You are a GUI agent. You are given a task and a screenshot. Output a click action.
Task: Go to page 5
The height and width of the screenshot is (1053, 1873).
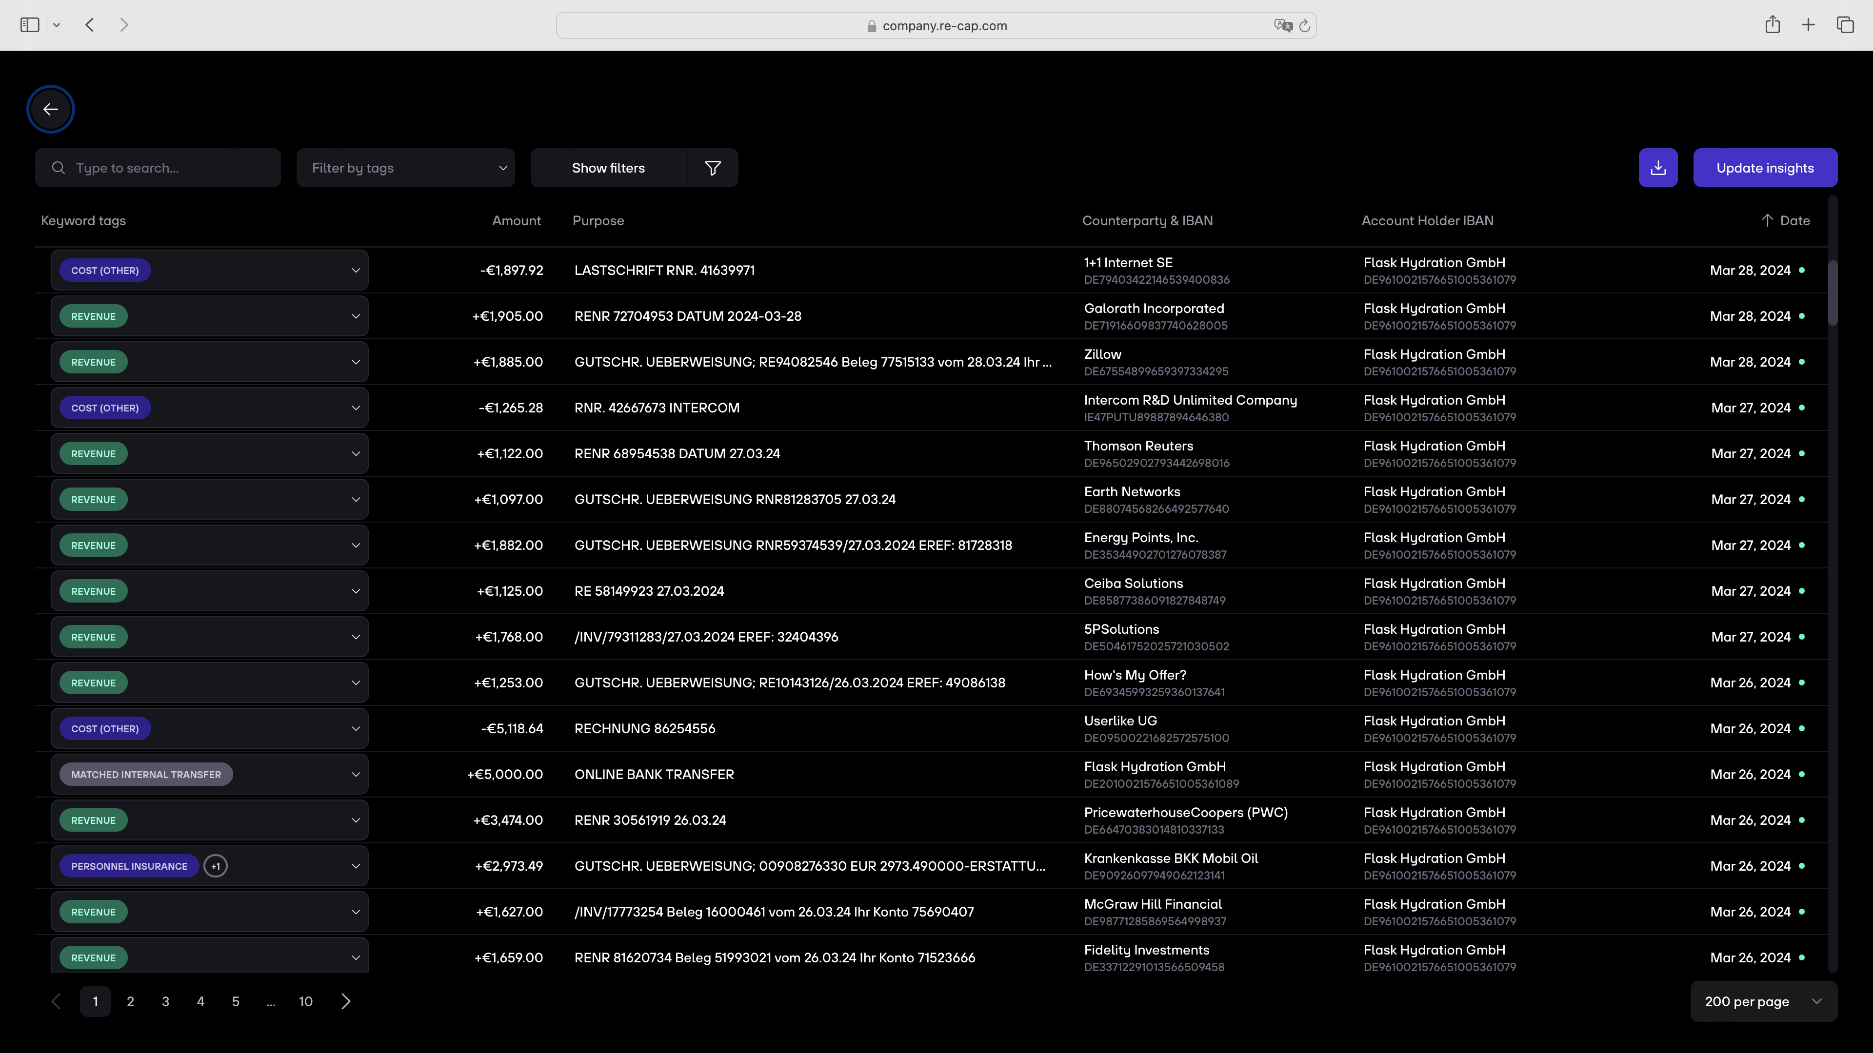pos(236,1001)
